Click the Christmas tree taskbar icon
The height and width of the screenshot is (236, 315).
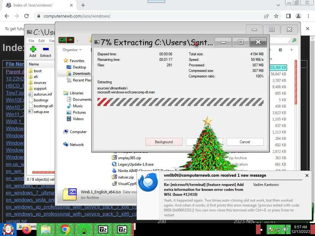pyautogui.click(x=84, y=229)
